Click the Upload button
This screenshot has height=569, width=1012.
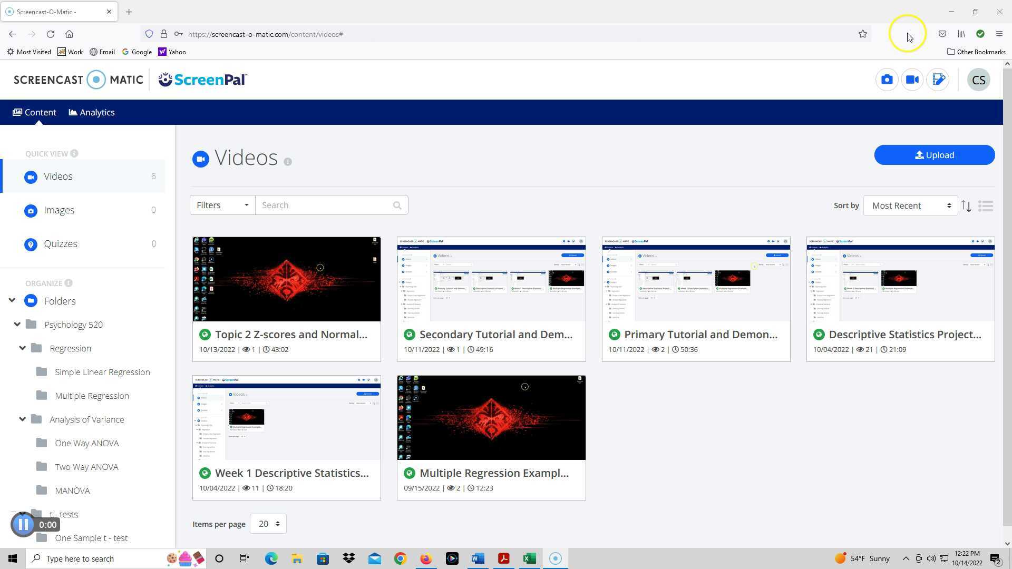[x=934, y=155]
